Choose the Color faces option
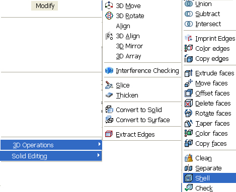 tap(211, 134)
